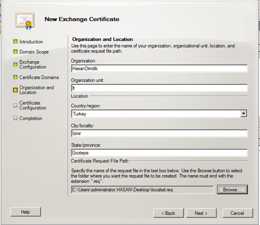Image resolution: width=260 pixels, height=225 pixels.
Task: Select the Certificate Configuration wizard step
Action: (x=33, y=105)
